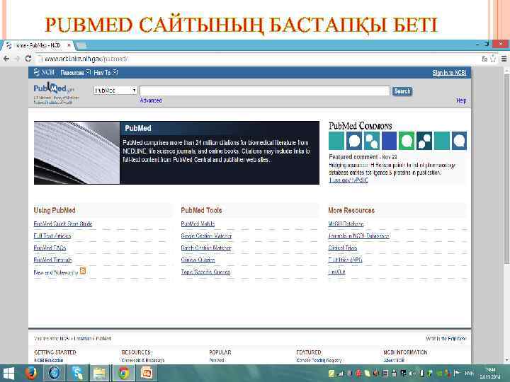The width and height of the screenshot is (510, 382).
Task: Open the Topic-Specific Queries link
Action: [205, 272]
